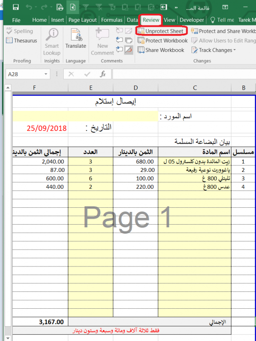The width and height of the screenshot is (256, 341).
Task: Click Unprotect Sheet
Action: pyautogui.click(x=161, y=31)
